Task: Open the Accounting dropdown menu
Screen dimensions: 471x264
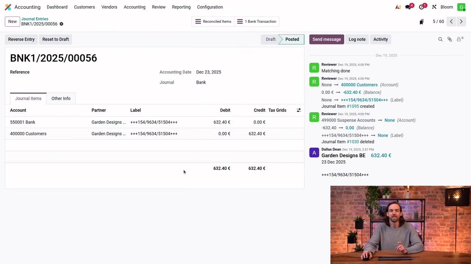Action: (135, 7)
